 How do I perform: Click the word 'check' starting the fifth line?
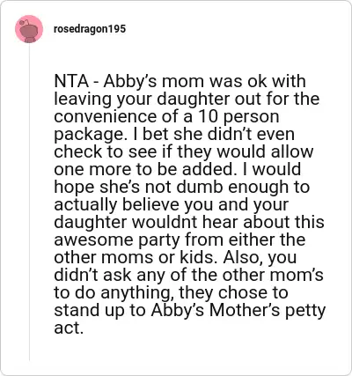[78, 151]
